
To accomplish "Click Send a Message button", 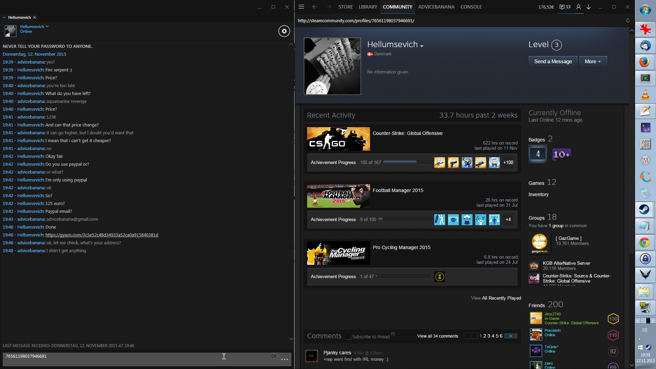I will (553, 61).
